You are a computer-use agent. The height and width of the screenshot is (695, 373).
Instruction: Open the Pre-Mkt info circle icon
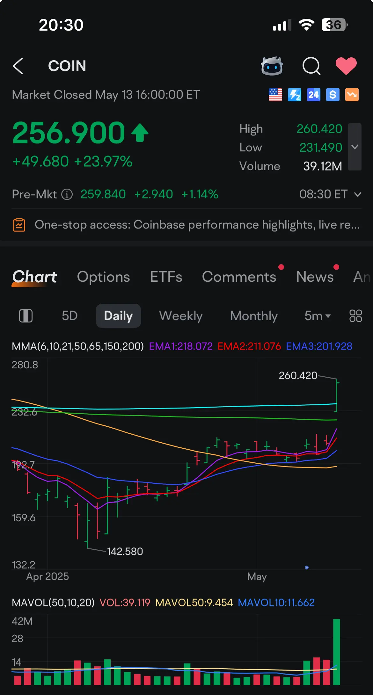pyautogui.click(x=67, y=194)
